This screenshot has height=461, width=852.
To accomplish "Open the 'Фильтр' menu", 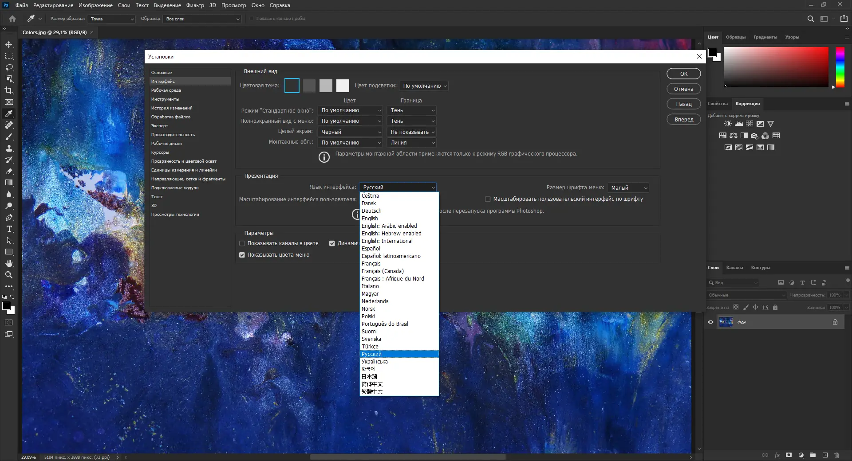I will 195,5.
